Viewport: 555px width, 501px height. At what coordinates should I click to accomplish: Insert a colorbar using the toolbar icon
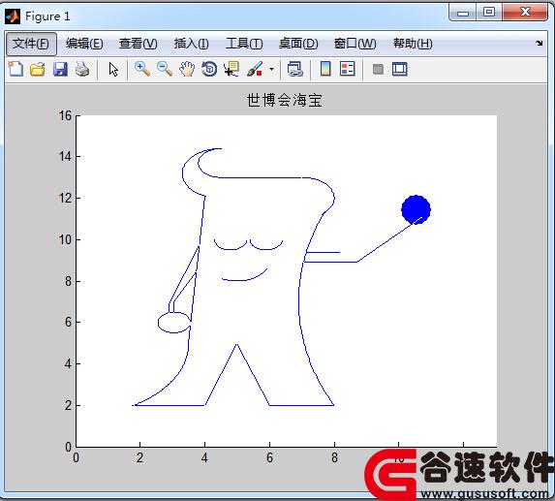[x=325, y=69]
